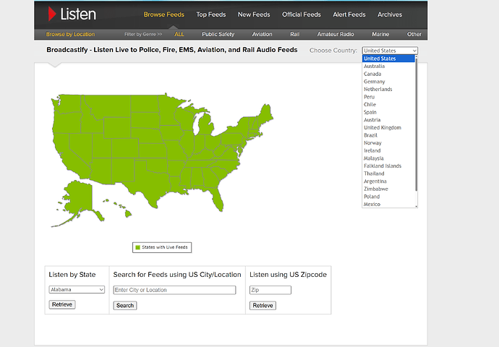
Task: Filter feeds by Aviation genre
Action: click(263, 34)
